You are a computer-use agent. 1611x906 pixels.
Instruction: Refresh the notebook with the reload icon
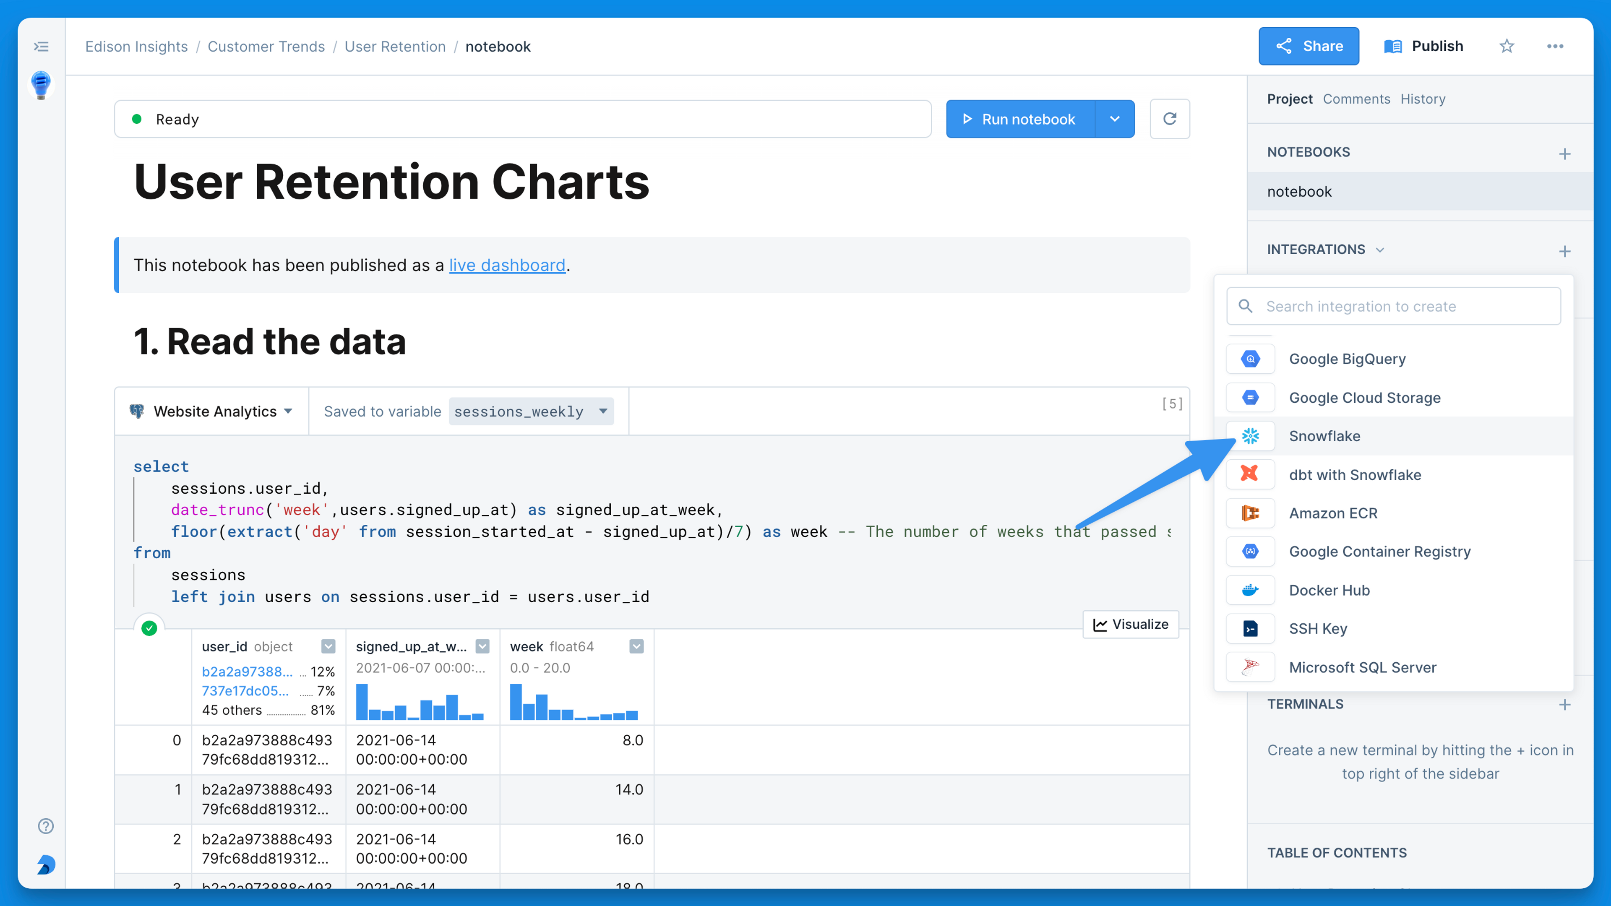click(x=1170, y=119)
